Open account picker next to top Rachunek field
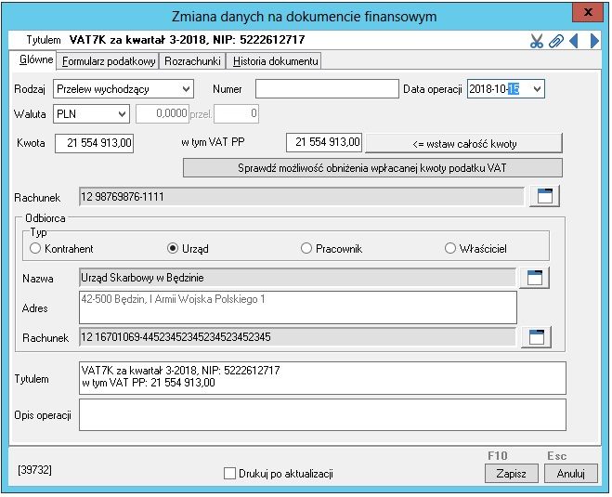 pos(545,196)
